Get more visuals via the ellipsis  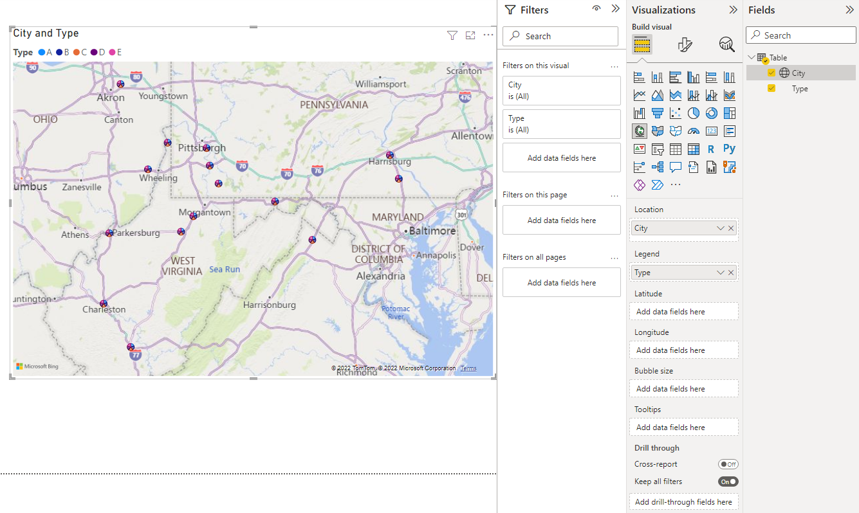(x=675, y=185)
